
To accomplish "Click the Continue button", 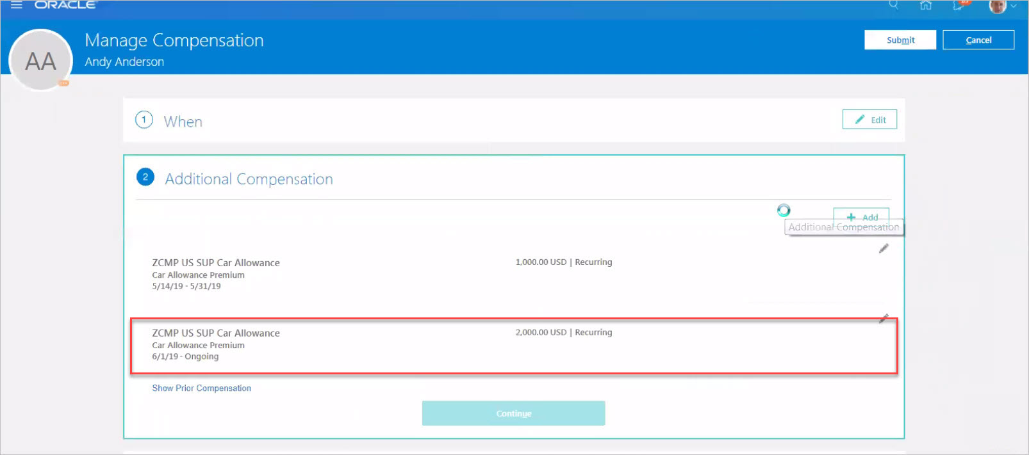I will (x=513, y=413).
